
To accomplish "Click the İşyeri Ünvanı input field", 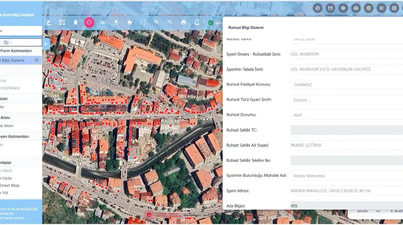I will point(347,54).
